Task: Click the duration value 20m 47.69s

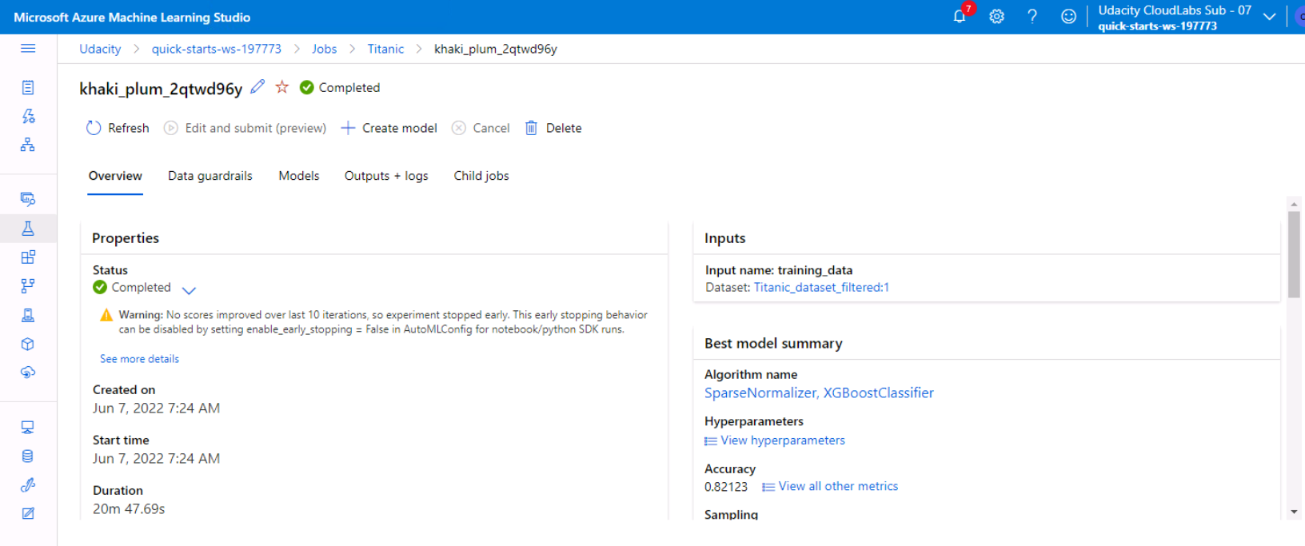Action: [129, 508]
